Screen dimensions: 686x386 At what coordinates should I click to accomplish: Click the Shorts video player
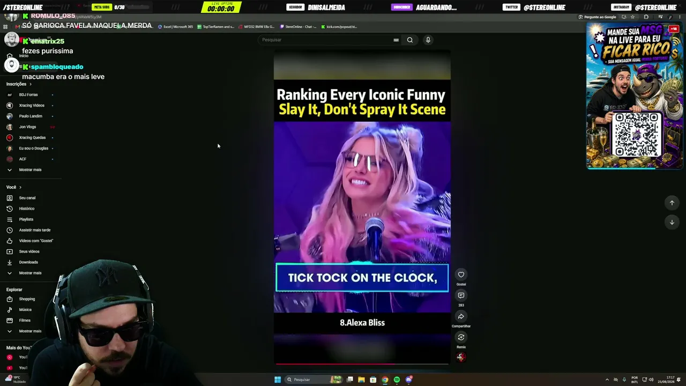coord(362,207)
